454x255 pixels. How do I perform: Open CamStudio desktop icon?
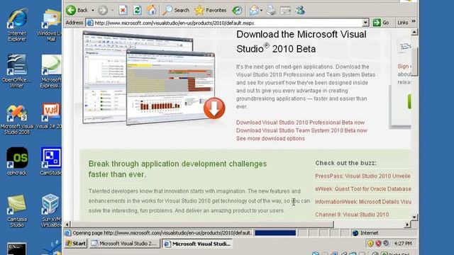coord(51,161)
